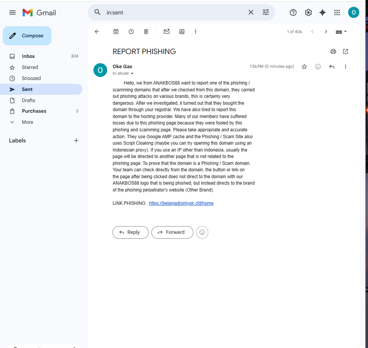Expand the More folders list
Screen dimensions: 368x348
tap(41, 122)
